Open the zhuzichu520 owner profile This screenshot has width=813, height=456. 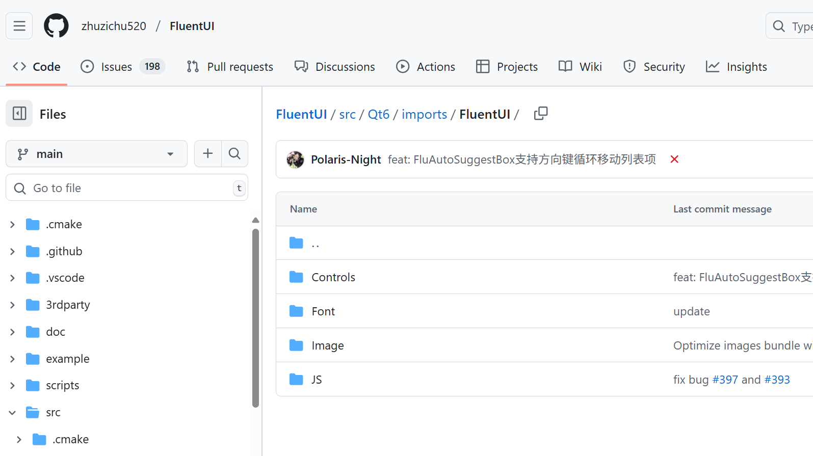(x=114, y=26)
